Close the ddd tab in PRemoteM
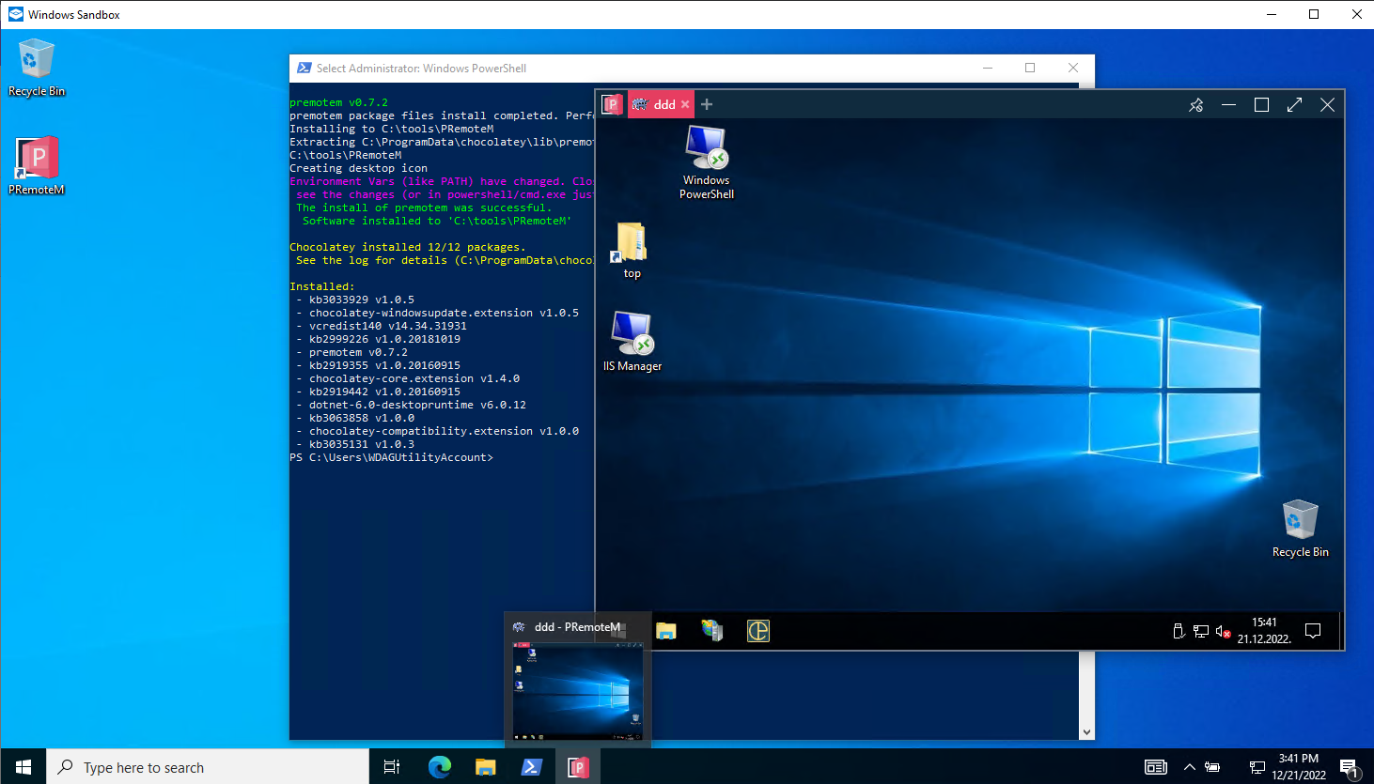Screen dimensions: 1374x784 coord(685,104)
